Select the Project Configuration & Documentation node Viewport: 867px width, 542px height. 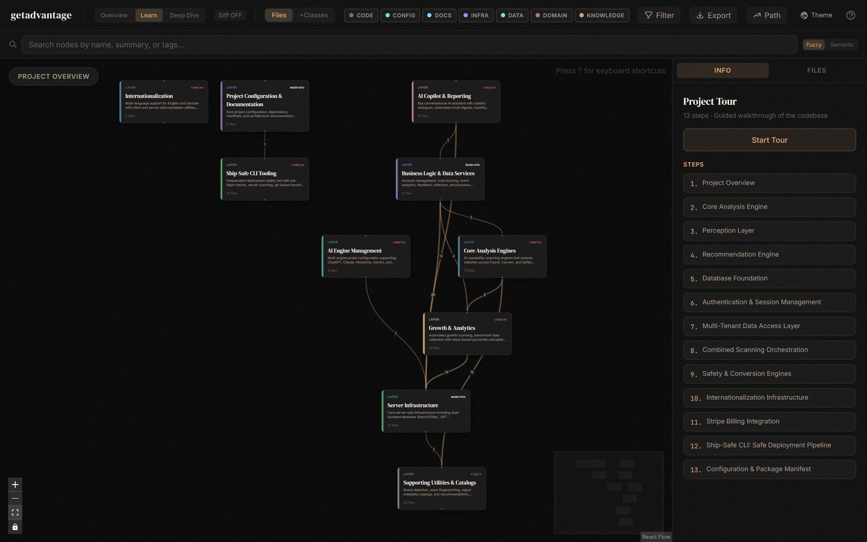click(265, 106)
